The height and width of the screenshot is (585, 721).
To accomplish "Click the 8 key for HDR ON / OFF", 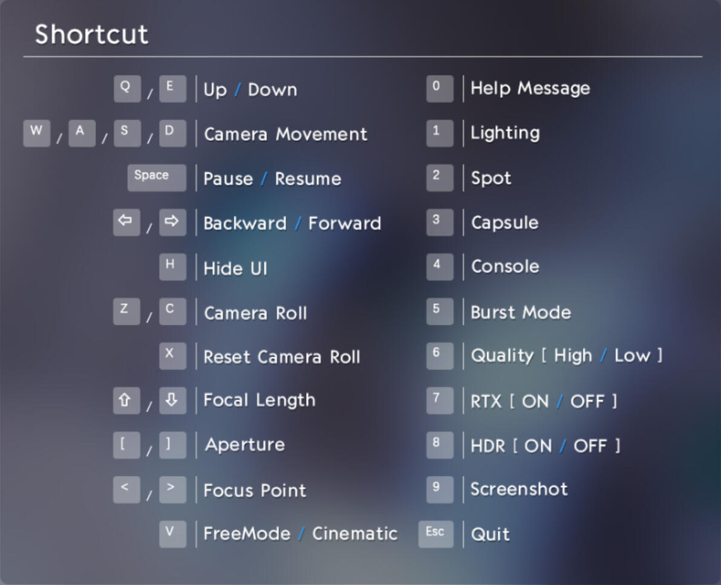I will (440, 445).
